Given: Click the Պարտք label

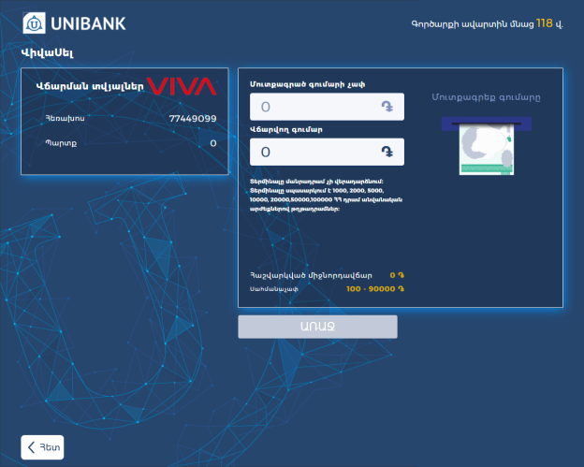Looking at the screenshot, I should click(x=61, y=143).
